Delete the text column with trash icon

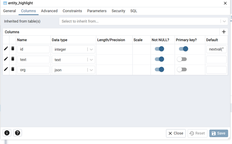click(x=13, y=59)
